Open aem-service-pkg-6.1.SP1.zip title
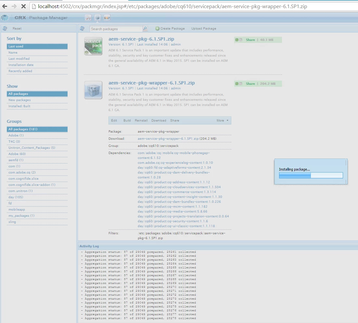This screenshot has height=323, width=358. point(141,39)
